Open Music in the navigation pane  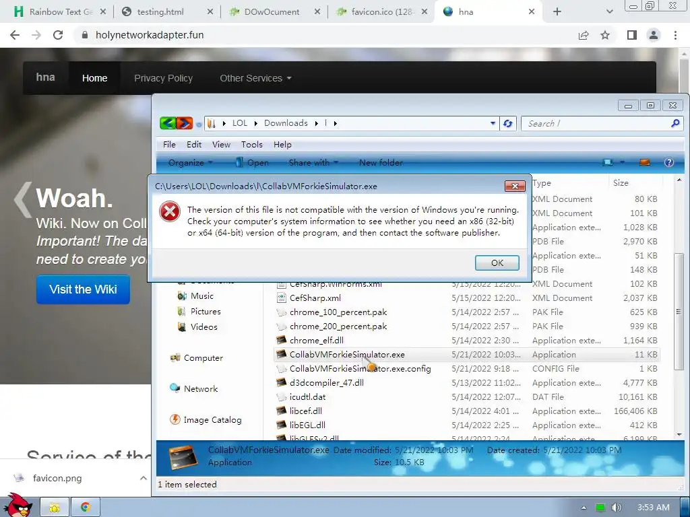[x=201, y=296]
